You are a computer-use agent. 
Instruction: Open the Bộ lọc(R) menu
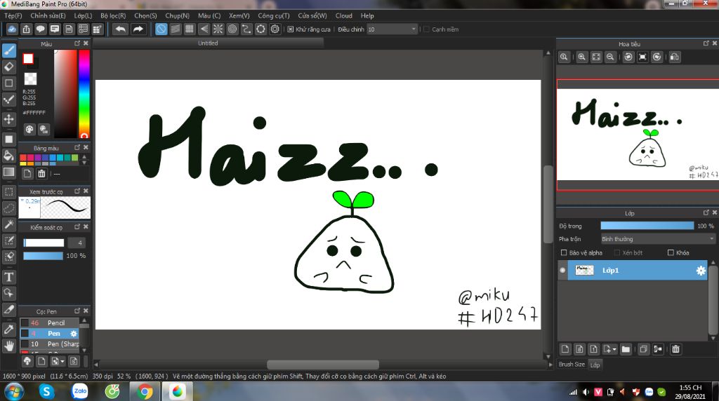[113, 15]
